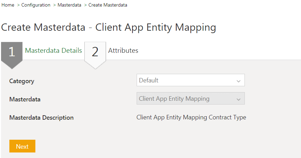Click the Create Masterdata breadcrumb

[x=108, y=5]
